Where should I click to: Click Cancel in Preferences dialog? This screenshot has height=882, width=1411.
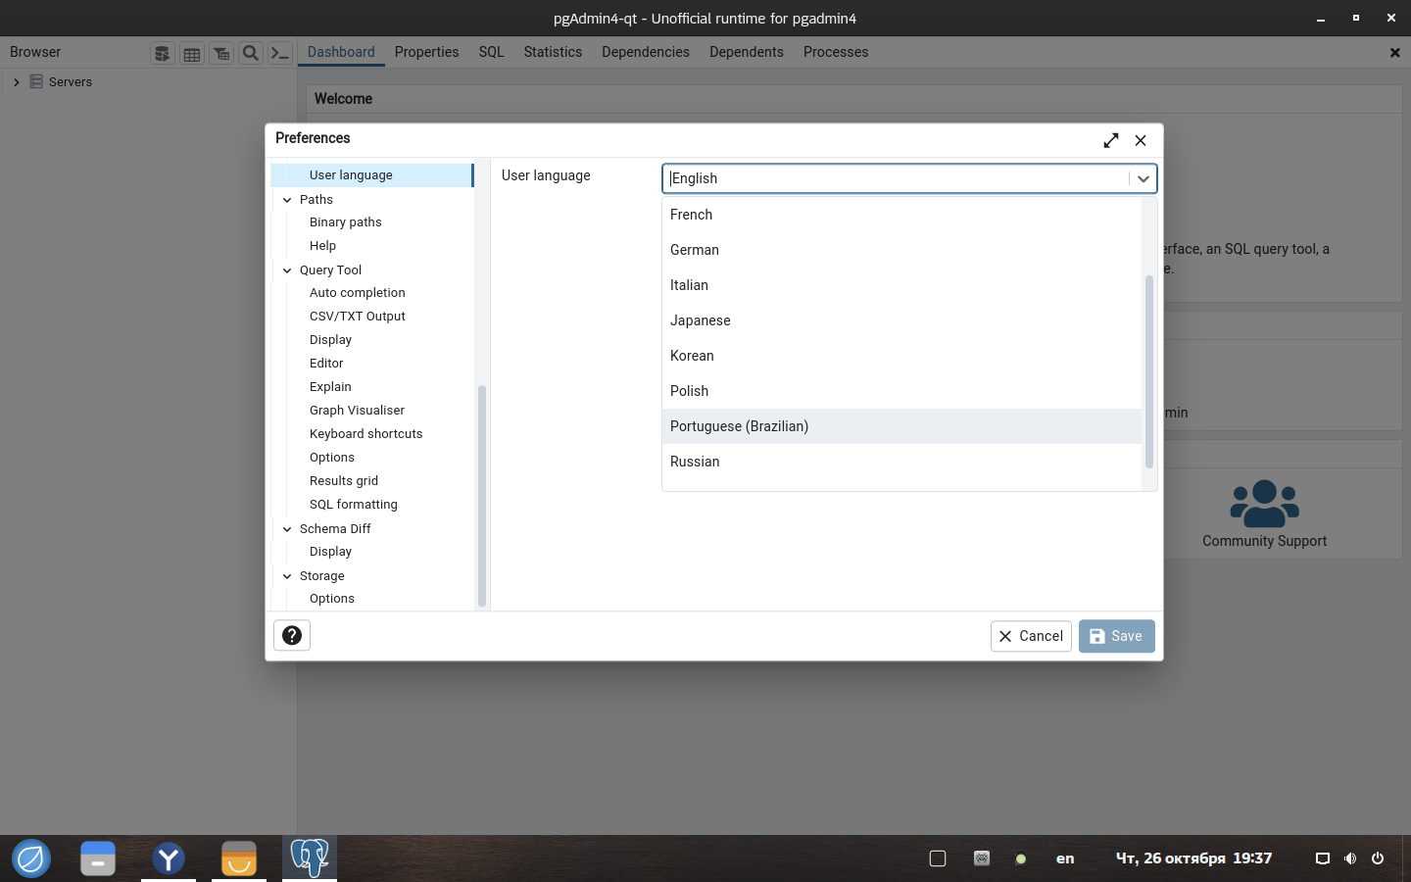1031,636
